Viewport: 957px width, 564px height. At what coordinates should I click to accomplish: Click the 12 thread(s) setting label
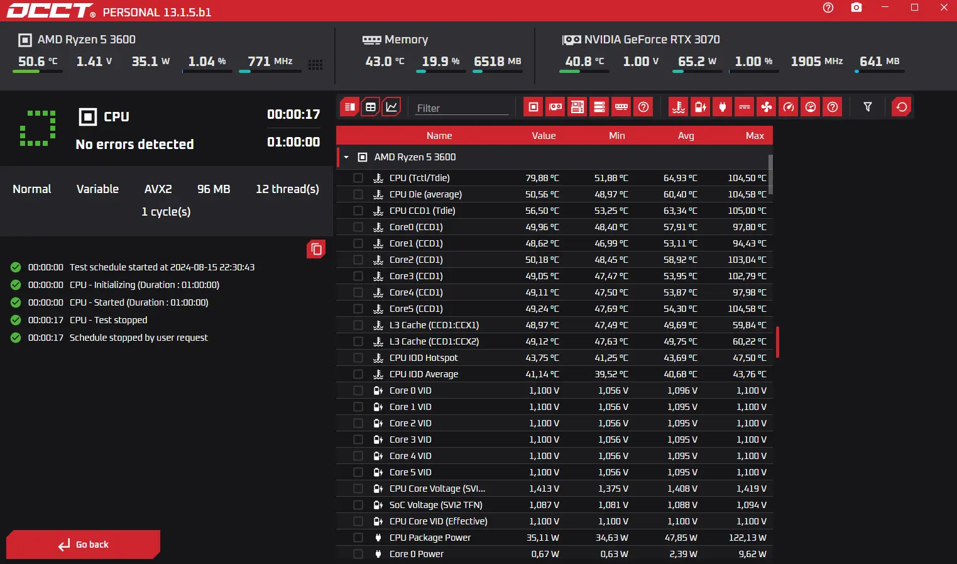(x=288, y=189)
